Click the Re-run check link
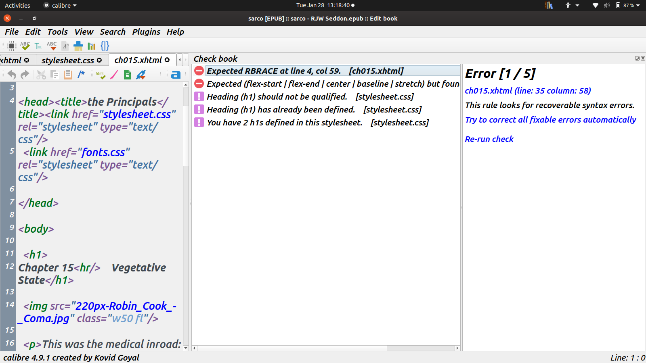Image resolution: width=646 pixels, height=363 pixels. coord(489,139)
